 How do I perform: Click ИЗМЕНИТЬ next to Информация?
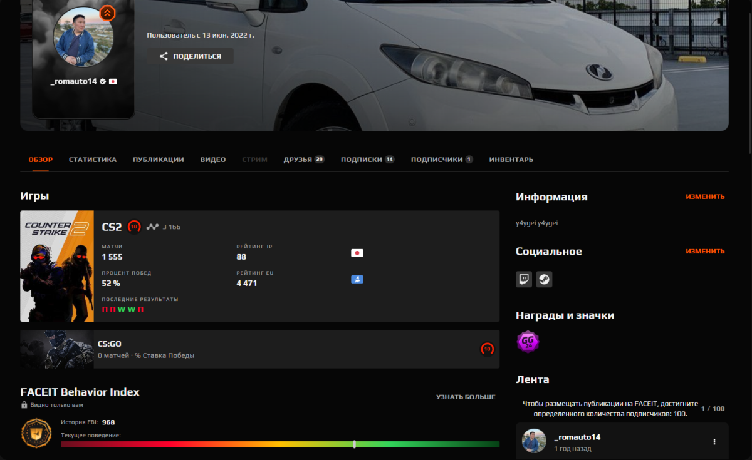[x=705, y=197]
